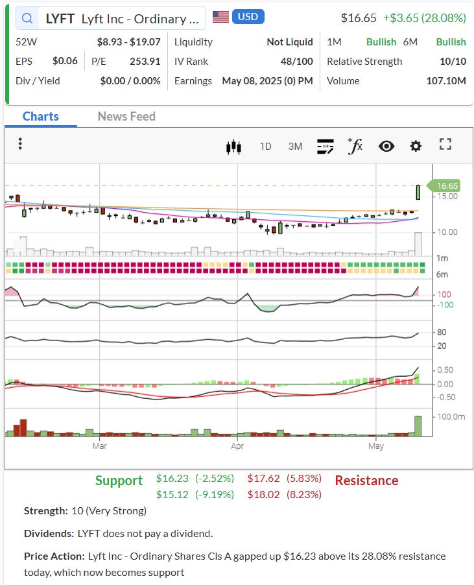Toggle the eye visibility icon

click(386, 147)
